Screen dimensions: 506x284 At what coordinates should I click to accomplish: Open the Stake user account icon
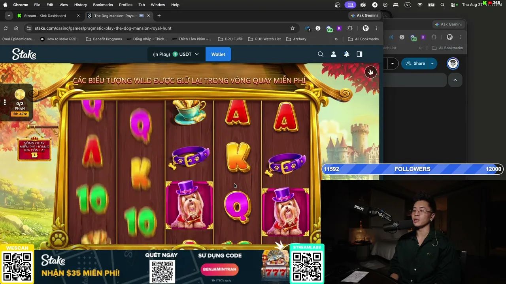[334, 54]
